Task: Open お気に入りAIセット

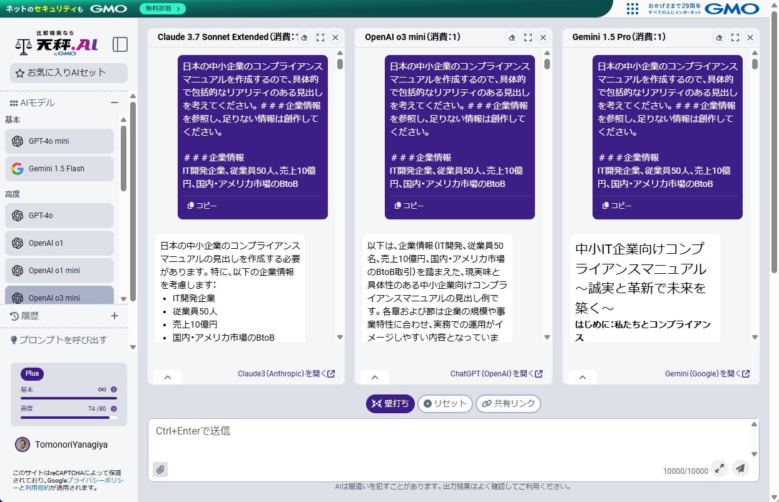Action: coord(68,73)
